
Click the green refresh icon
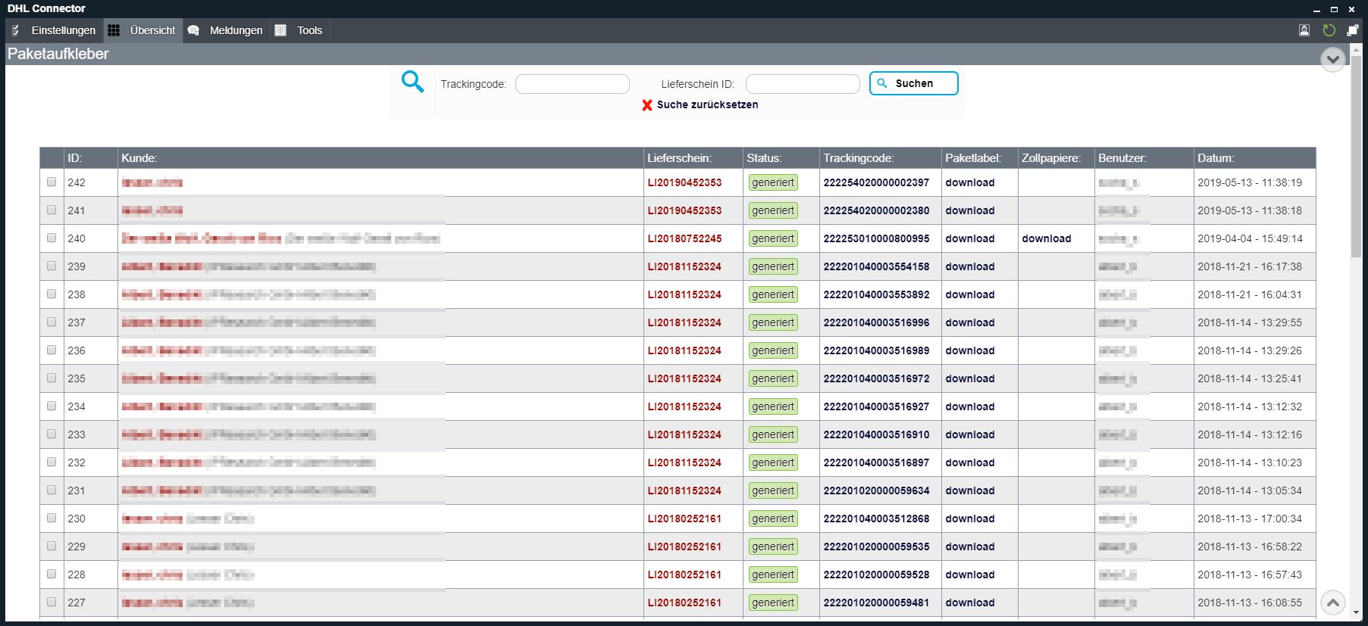[1329, 30]
